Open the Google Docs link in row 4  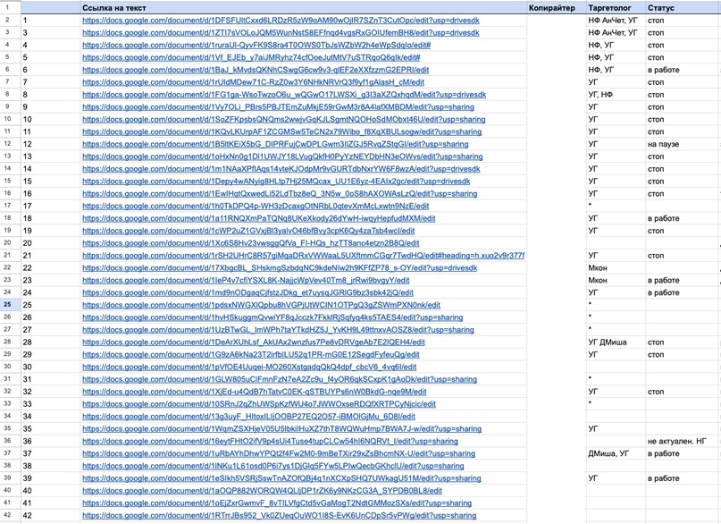click(256, 45)
